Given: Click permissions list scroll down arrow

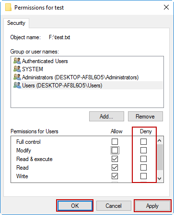Looking at the screenshot, I should [160, 179].
